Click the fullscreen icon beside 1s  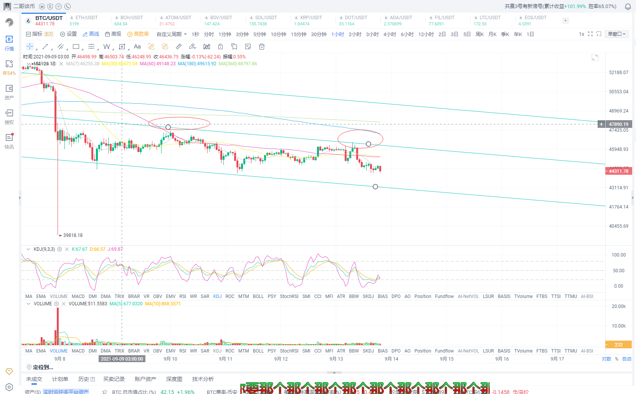pos(590,34)
